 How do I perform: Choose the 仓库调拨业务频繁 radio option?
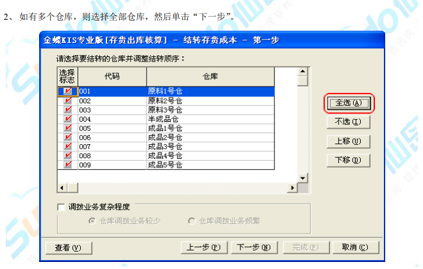pos(192,221)
